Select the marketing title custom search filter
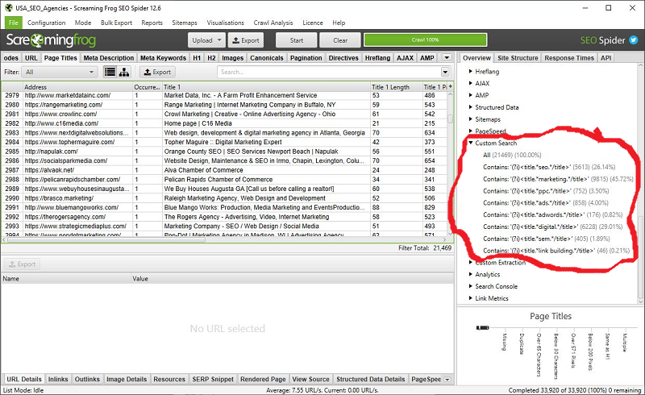This screenshot has width=645, height=395. tap(558, 179)
